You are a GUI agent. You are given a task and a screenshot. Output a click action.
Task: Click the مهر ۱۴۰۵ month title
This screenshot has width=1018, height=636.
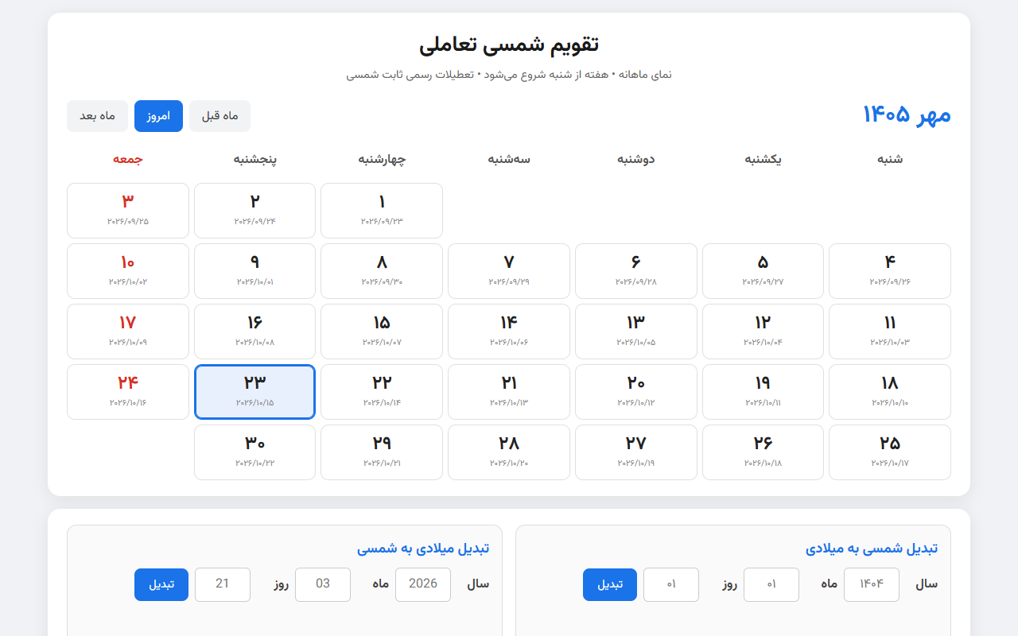pos(907,115)
